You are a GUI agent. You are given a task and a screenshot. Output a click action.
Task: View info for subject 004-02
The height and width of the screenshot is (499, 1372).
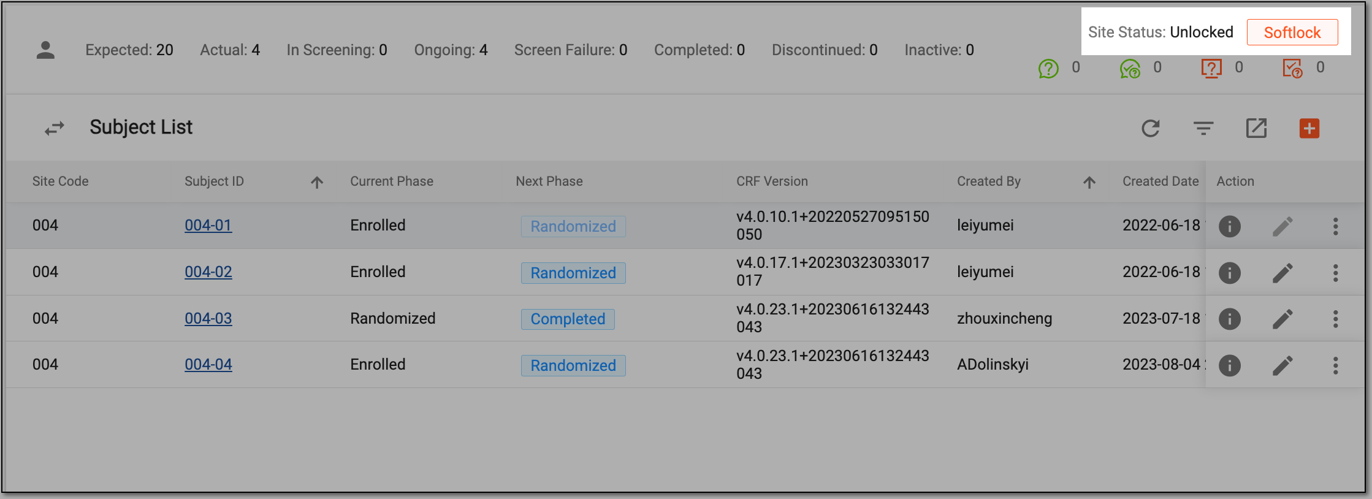pyautogui.click(x=1230, y=273)
